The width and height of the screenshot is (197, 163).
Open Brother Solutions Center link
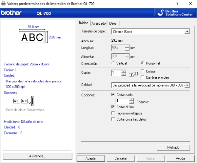[x=175, y=13]
